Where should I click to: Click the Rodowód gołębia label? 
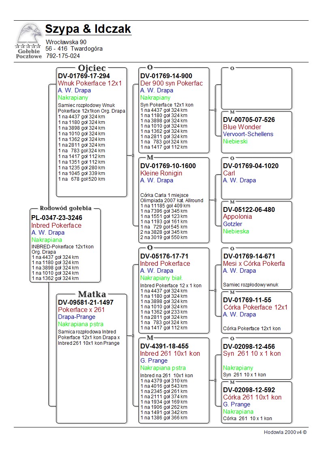(65, 208)
